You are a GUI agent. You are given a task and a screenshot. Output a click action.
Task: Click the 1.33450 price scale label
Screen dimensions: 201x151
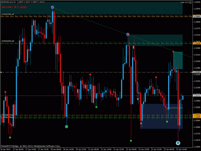pos(197,61)
